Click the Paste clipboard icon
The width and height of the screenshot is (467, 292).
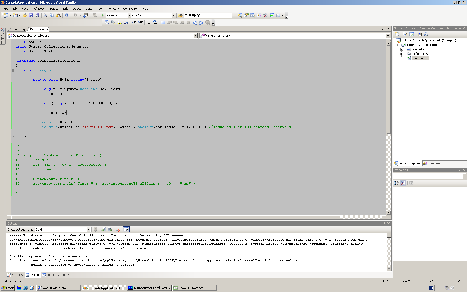(58, 15)
